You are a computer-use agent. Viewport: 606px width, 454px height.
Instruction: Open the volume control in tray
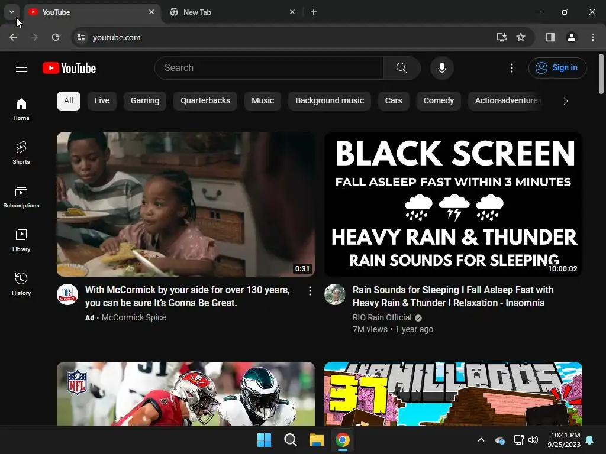(533, 440)
